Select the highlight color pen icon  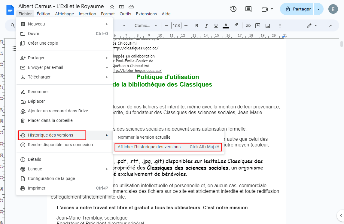[236, 26]
